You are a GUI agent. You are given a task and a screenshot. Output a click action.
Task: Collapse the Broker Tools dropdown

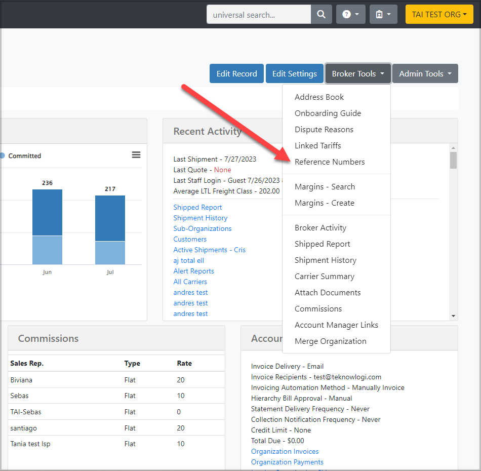click(358, 74)
